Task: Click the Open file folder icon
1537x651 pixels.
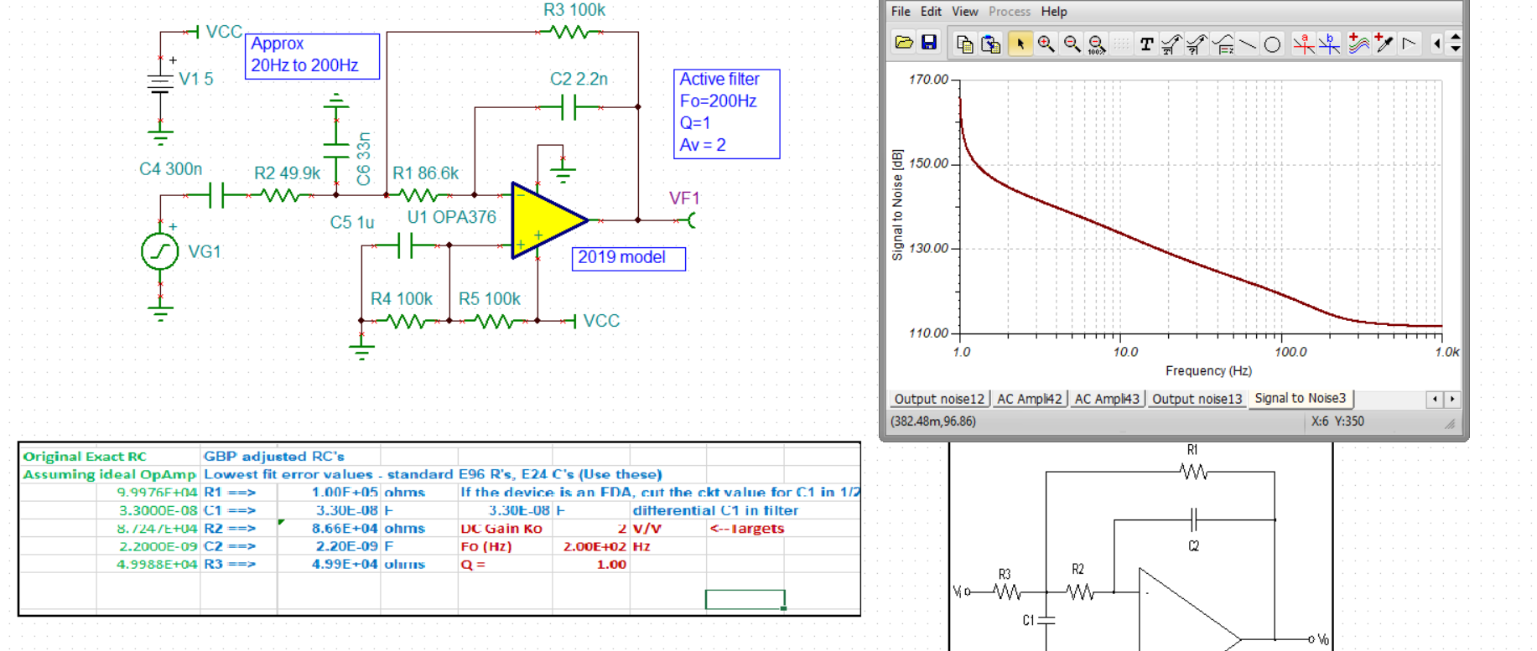Action: (904, 43)
